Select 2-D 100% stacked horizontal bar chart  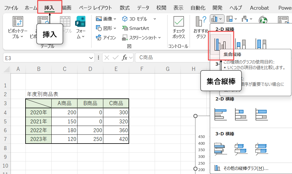click(261, 114)
